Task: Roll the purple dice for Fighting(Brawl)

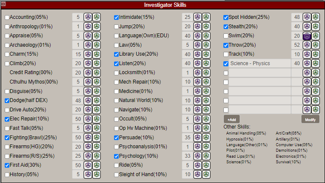Action: point(87,138)
